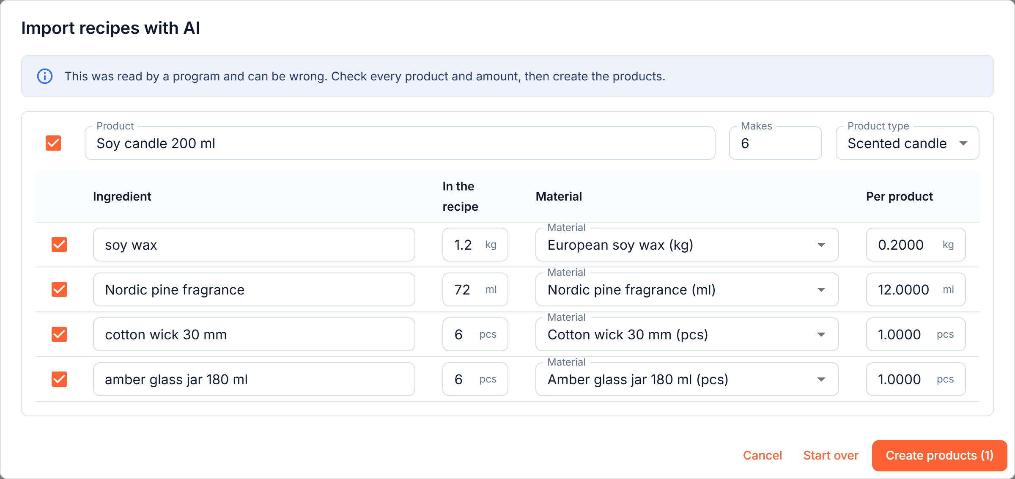
Task: Click the Import recipes with AI title
Action: pos(110,28)
